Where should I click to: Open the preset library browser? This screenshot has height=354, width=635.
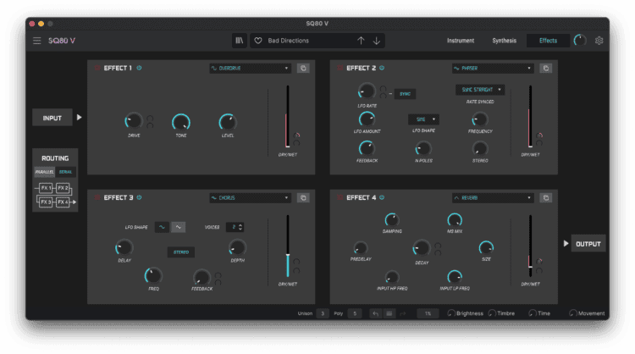[240, 41]
